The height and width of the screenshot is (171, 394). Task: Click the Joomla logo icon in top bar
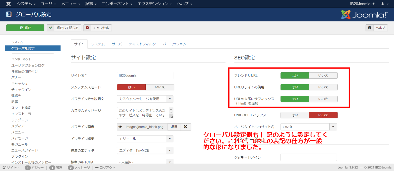pos(8,4)
